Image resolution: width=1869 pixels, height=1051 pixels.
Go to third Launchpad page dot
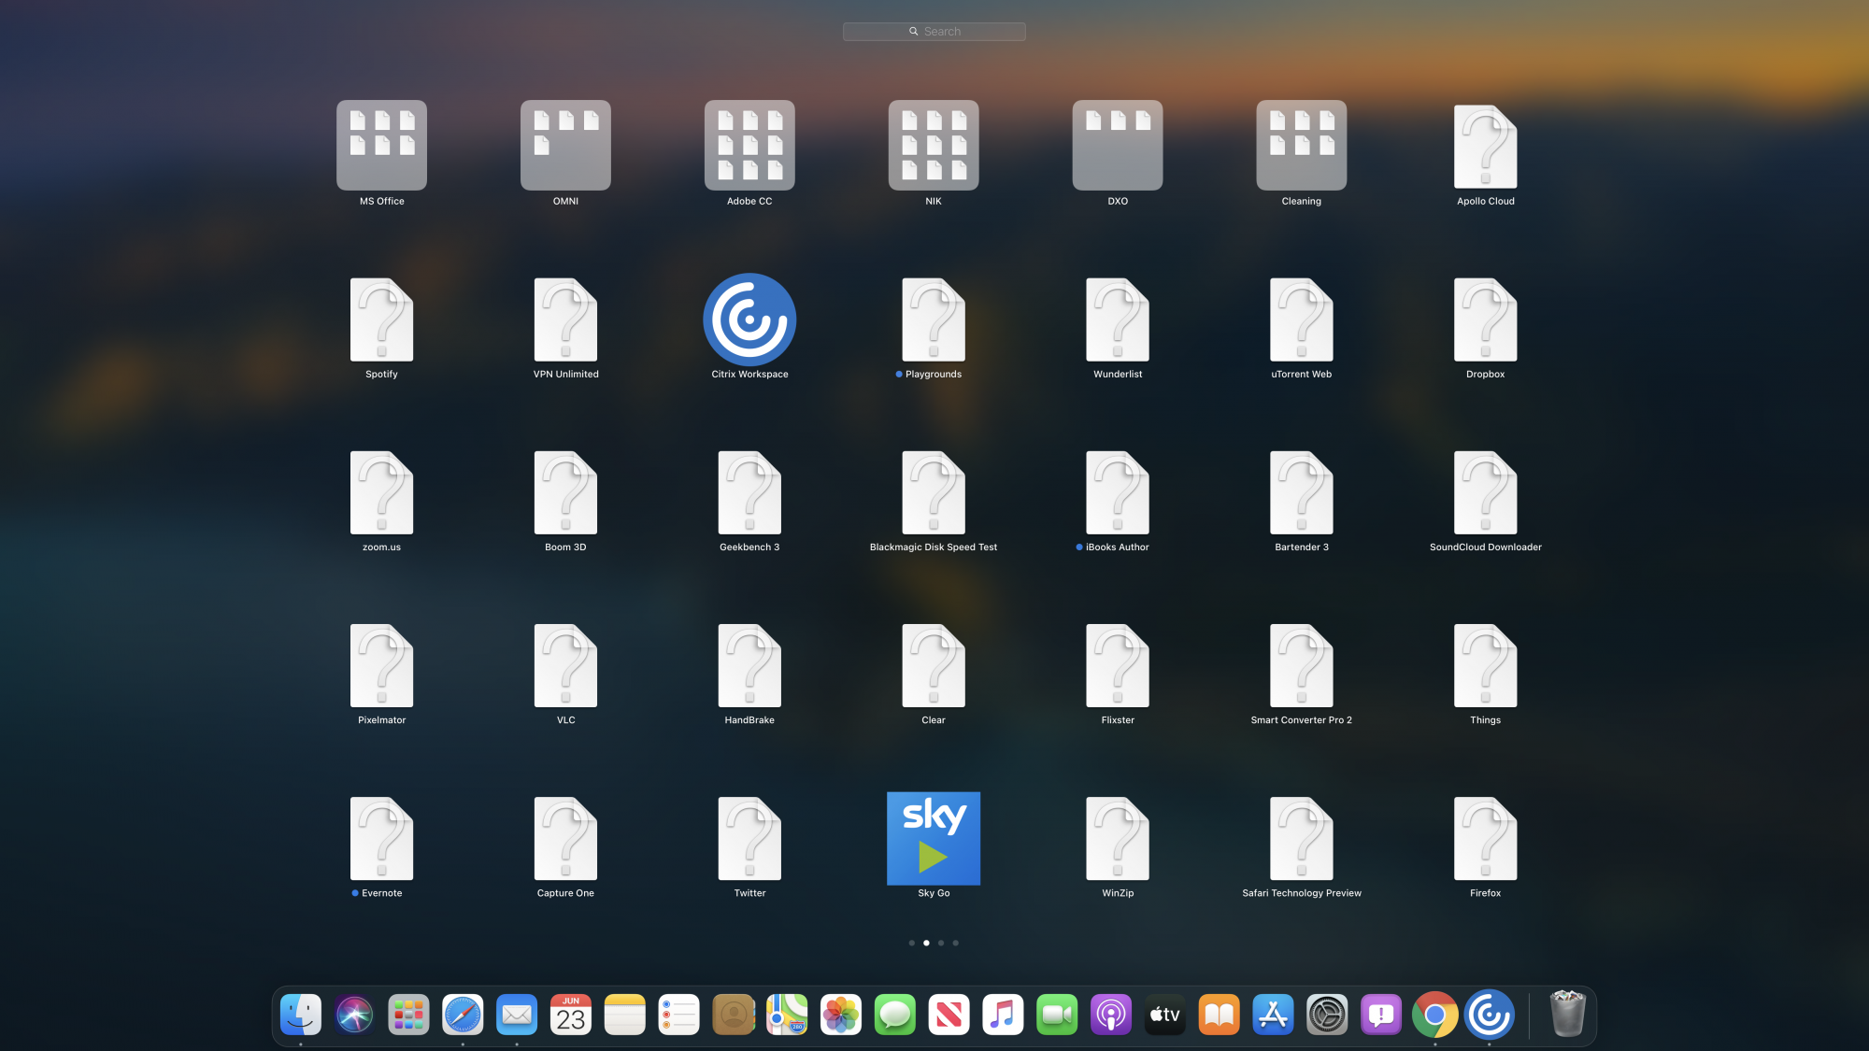[x=941, y=943]
